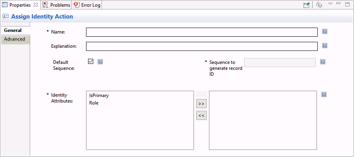Open help for Default Sequence checkbox
Viewport: 355px width, 157px height.
(100, 62)
